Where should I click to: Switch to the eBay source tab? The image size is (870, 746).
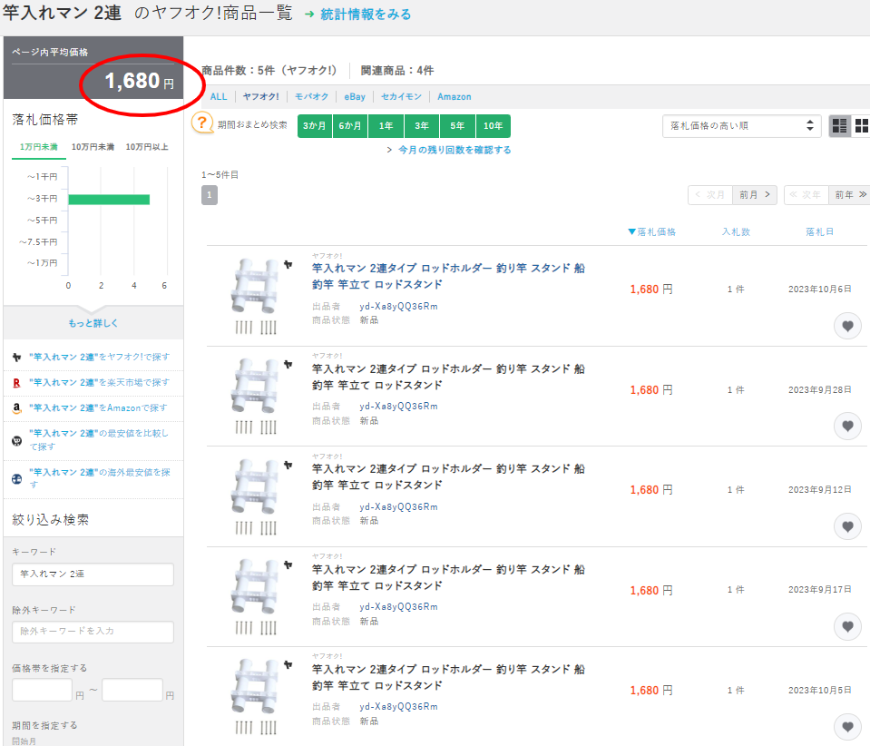tap(354, 96)
